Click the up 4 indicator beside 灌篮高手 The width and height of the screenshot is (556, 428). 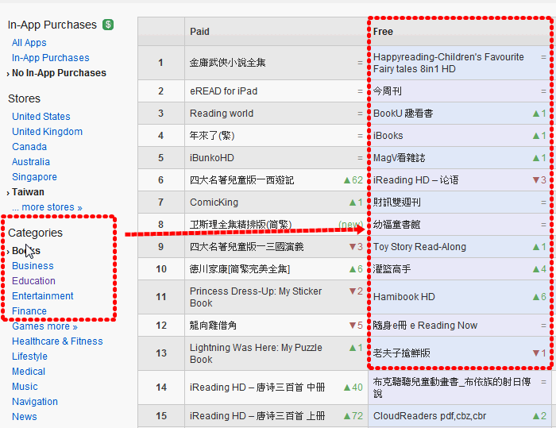pyautogui.click(x=539, y=269)
